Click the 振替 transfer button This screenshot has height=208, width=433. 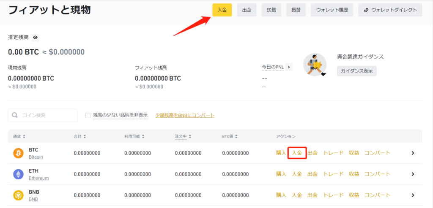[x=296, y=10]
